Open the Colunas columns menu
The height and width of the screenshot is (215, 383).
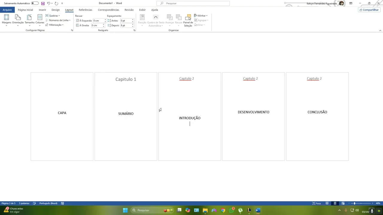[x=40, y=20]
